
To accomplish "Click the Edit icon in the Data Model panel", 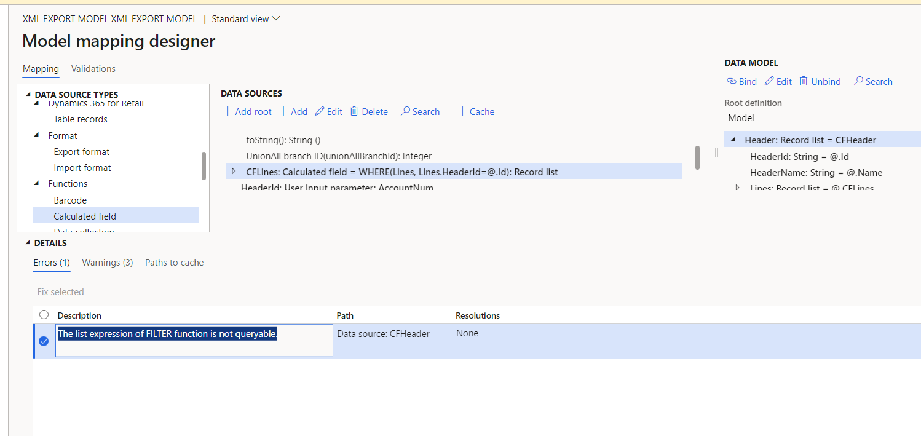I will pyautogui.click(x=768, y=81).
